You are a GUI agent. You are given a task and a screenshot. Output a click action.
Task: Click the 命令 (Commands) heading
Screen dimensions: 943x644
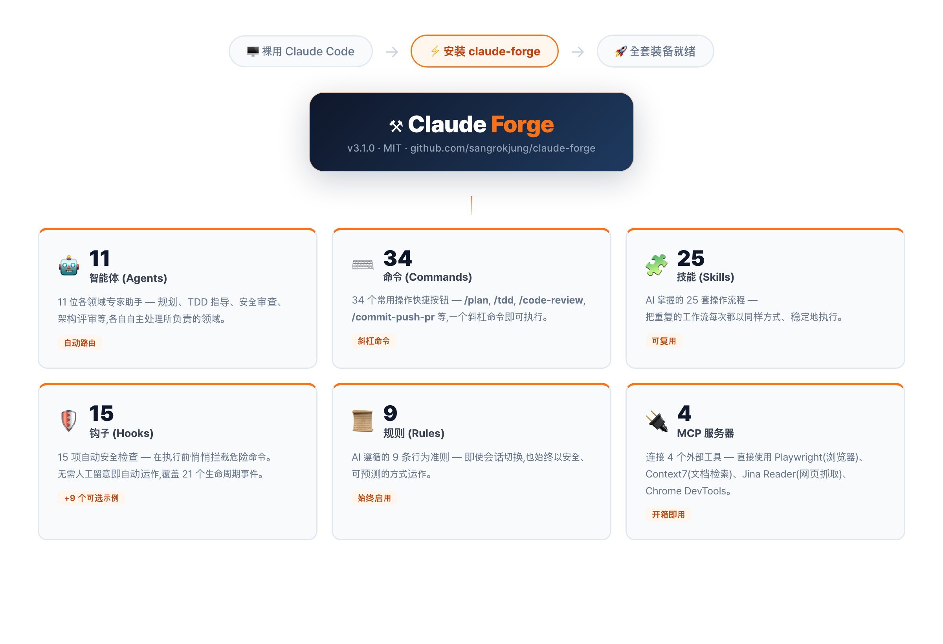pyautogui.click(x=427, y=277)
